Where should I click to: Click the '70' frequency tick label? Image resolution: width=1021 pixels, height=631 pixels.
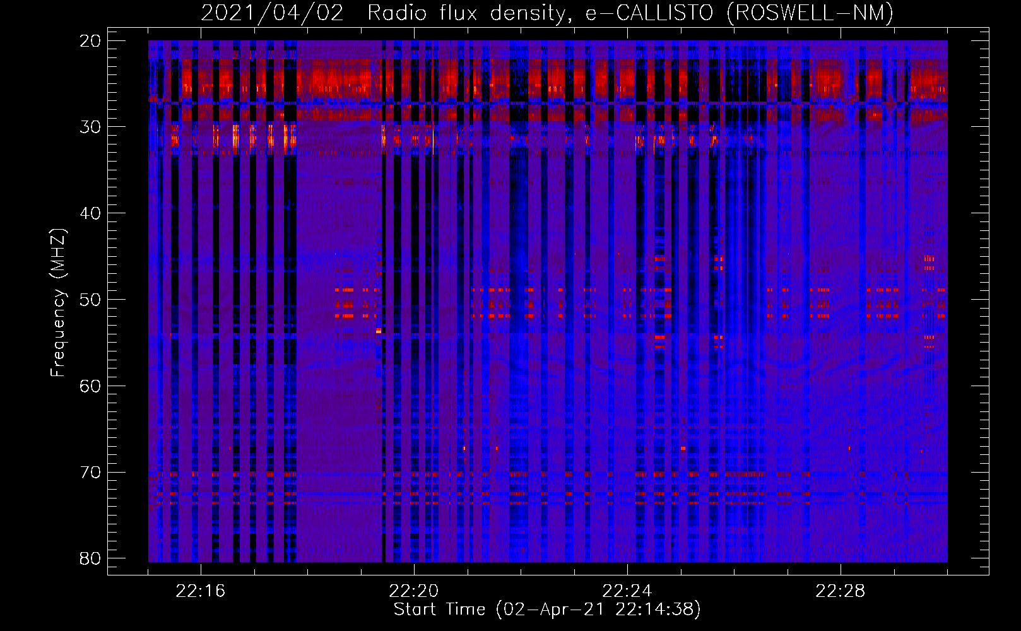[91, 473]
